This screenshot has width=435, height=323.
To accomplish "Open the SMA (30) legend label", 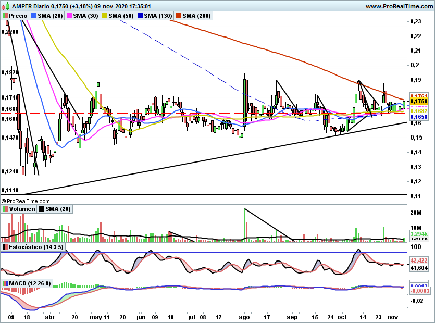I will click(x=86, y=16).
